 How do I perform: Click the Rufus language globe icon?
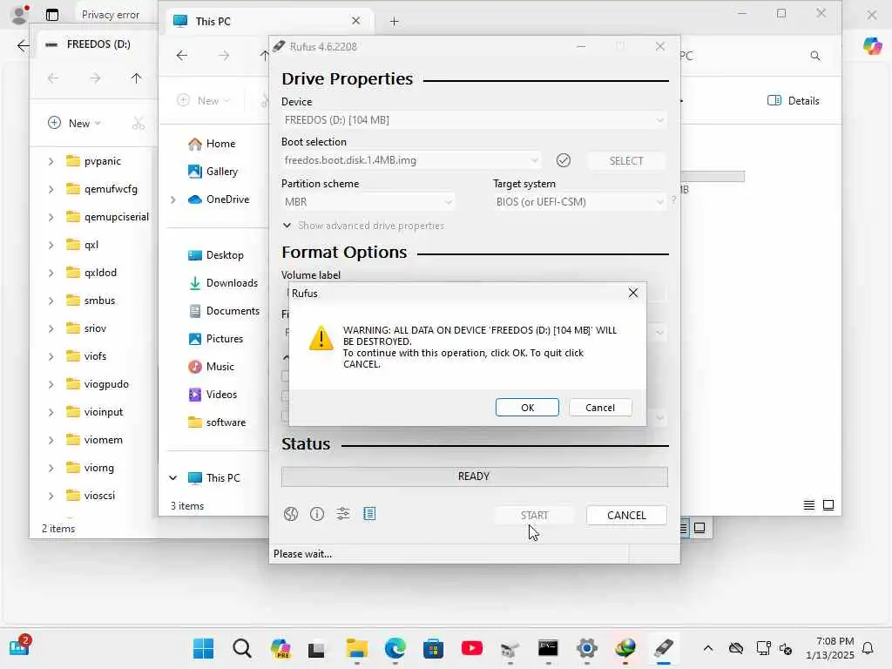click(x=291, y=514)
